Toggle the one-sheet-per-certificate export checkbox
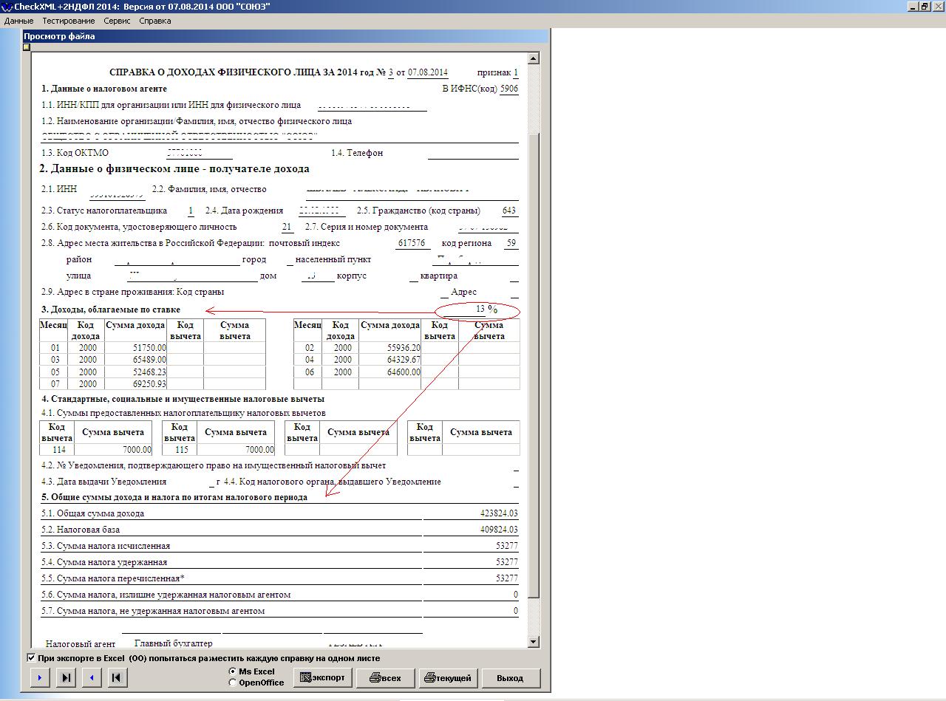Viewport: 946px width, 701px height. click(31, 657)
